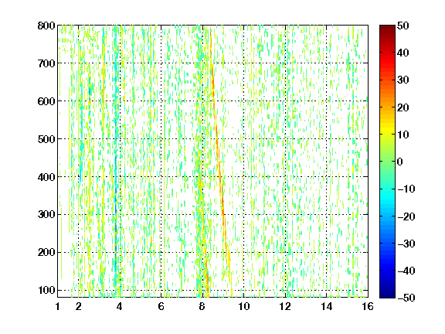Click the x-axis tick label 8
This screenshot has width=445, height=334.
(202, 306)
